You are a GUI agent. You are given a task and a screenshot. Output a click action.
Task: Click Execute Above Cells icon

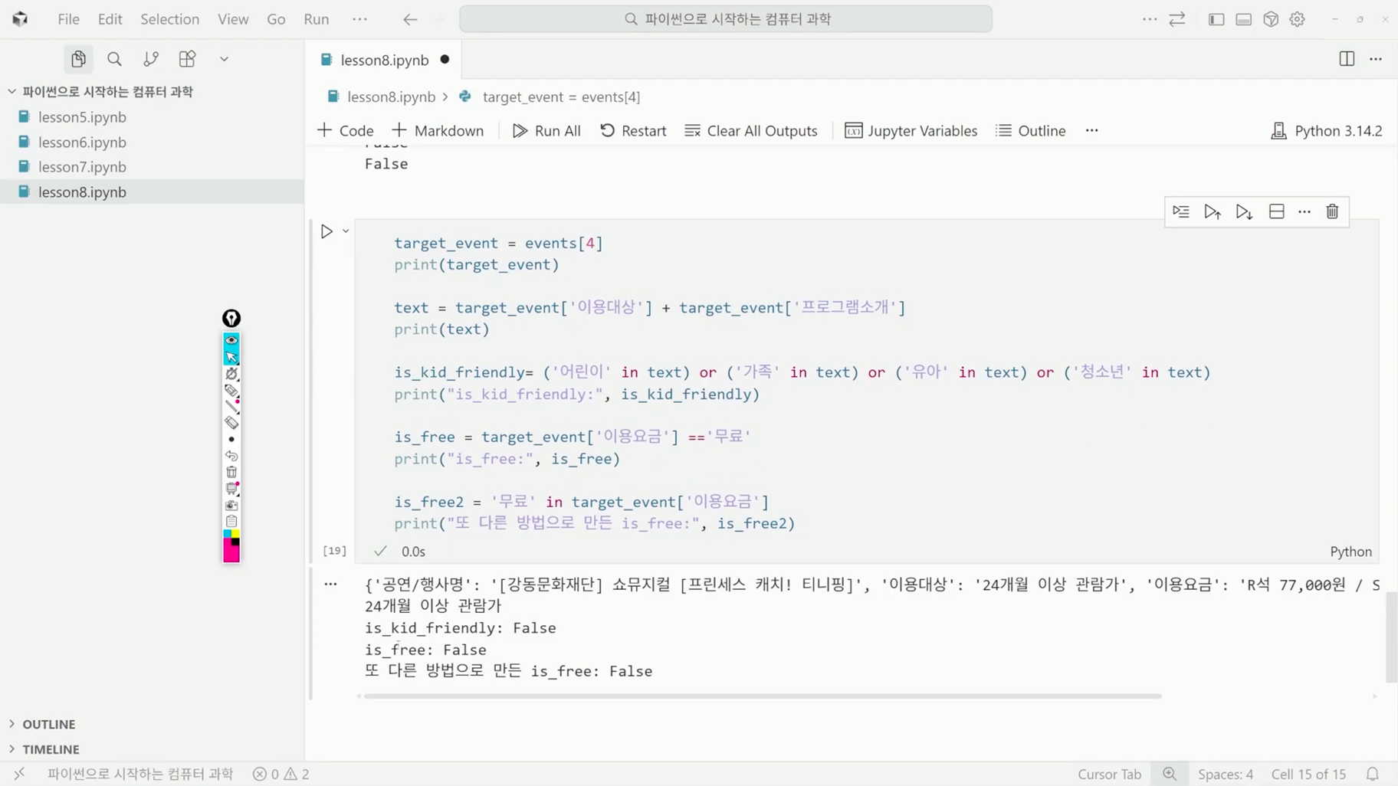coord(1212,211)
